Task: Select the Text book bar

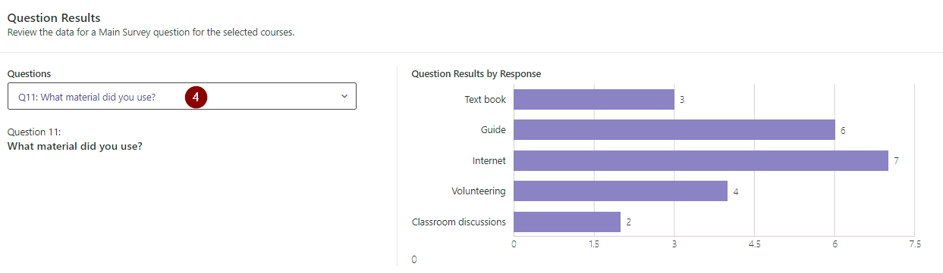Action: pyautogui.click(x=594, y=99)
